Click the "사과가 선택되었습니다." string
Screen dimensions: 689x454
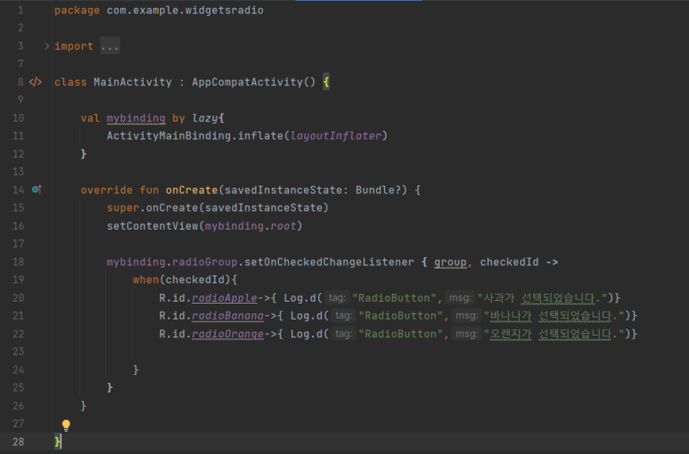pos(542,298)
